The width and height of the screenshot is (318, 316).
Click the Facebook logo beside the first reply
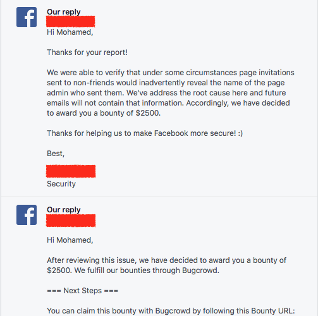[x=27, y=17]
